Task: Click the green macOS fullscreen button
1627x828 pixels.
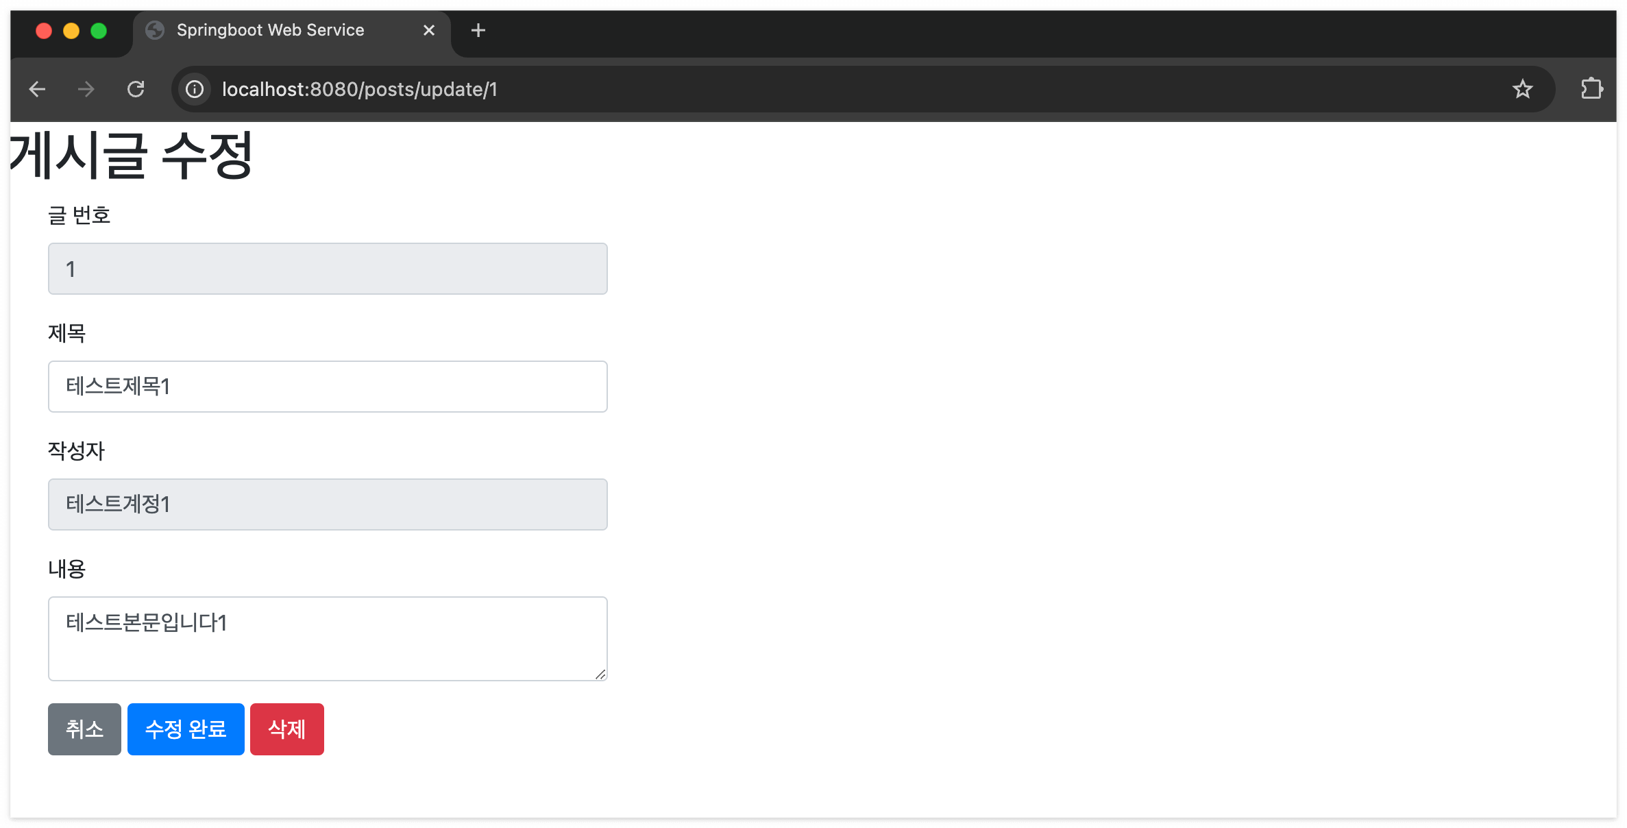Action: tap(99, 31)
